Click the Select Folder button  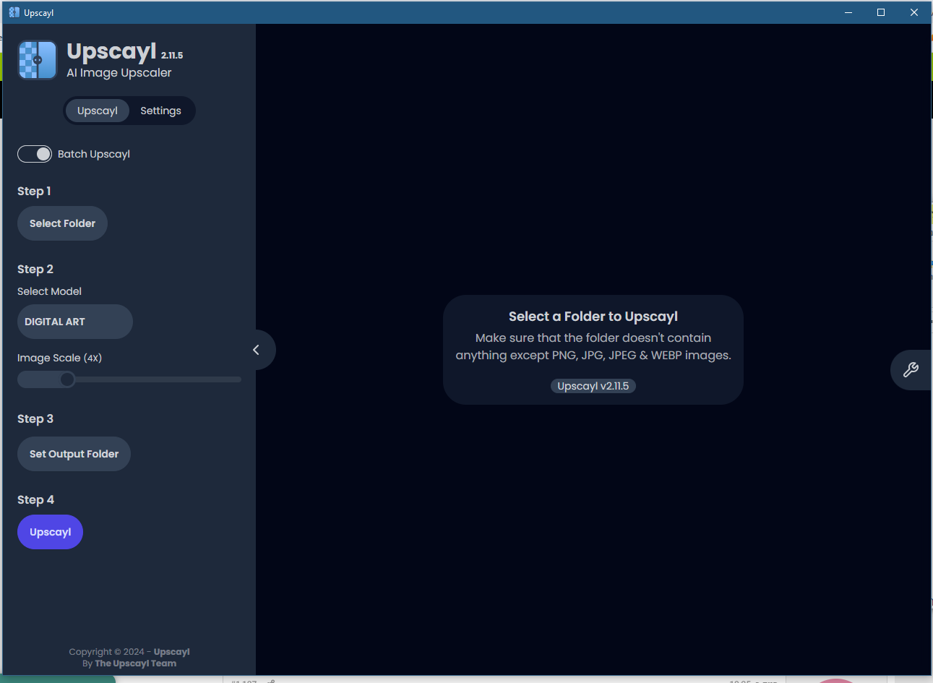[x=62, y=223]
